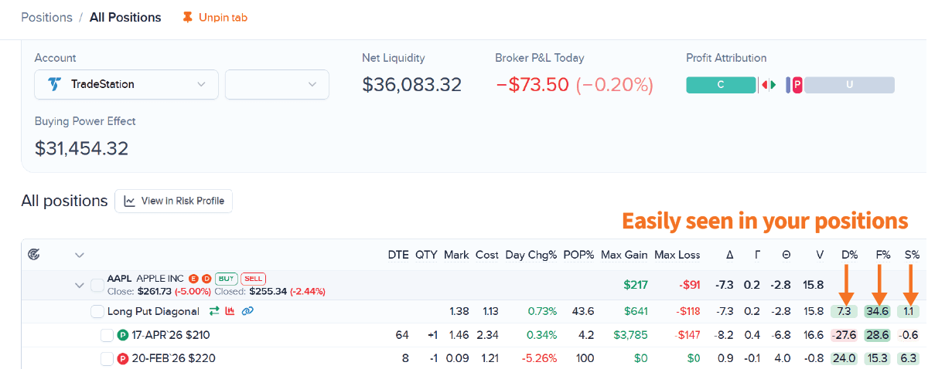Sort table by the POP% column header
Image resolution: width=928 pixels, height=369 pixels.
pos(578,255)
